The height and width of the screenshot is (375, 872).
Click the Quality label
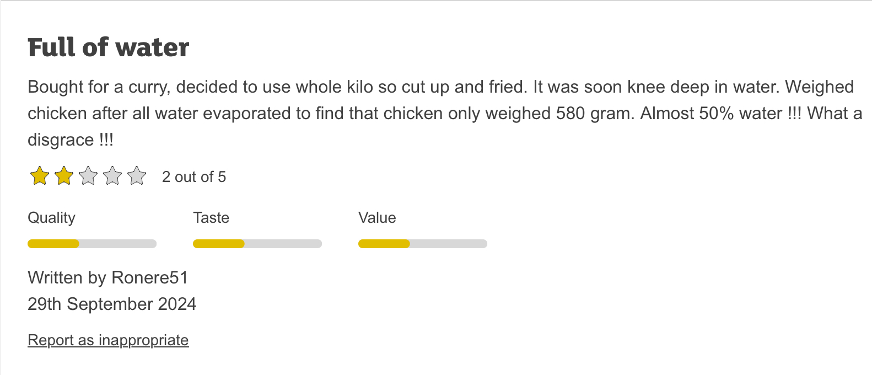(x=51, y=218)
